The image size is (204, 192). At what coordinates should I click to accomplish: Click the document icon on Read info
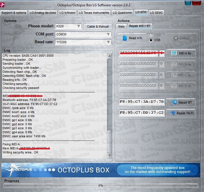pyautogui.click(x=125, y=38)
